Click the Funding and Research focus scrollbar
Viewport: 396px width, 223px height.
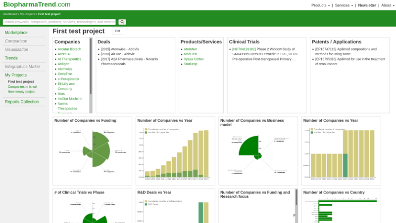297,206
